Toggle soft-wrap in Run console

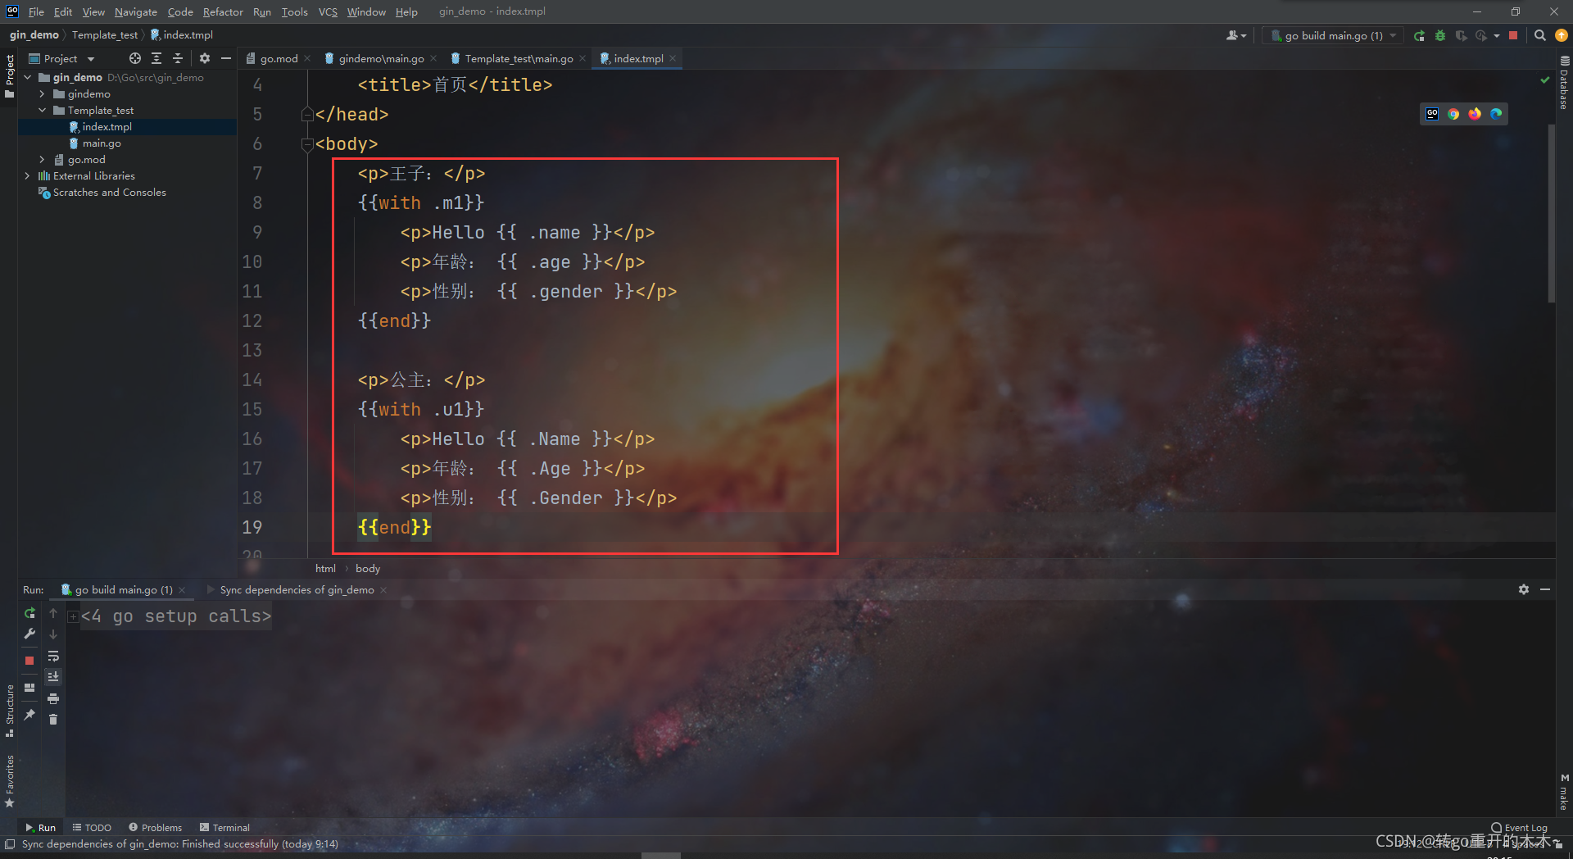(x=53, y=656)
